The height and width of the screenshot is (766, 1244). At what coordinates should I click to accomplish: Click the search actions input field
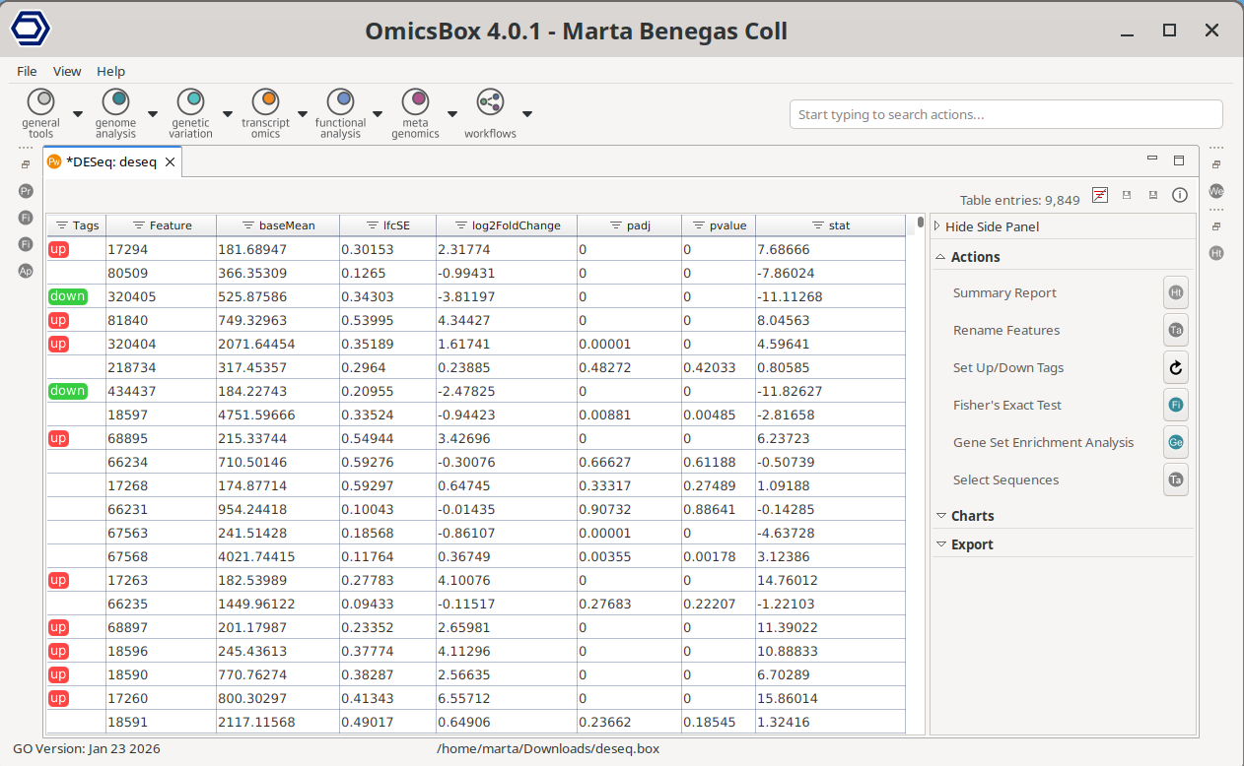coord(1005,114)
